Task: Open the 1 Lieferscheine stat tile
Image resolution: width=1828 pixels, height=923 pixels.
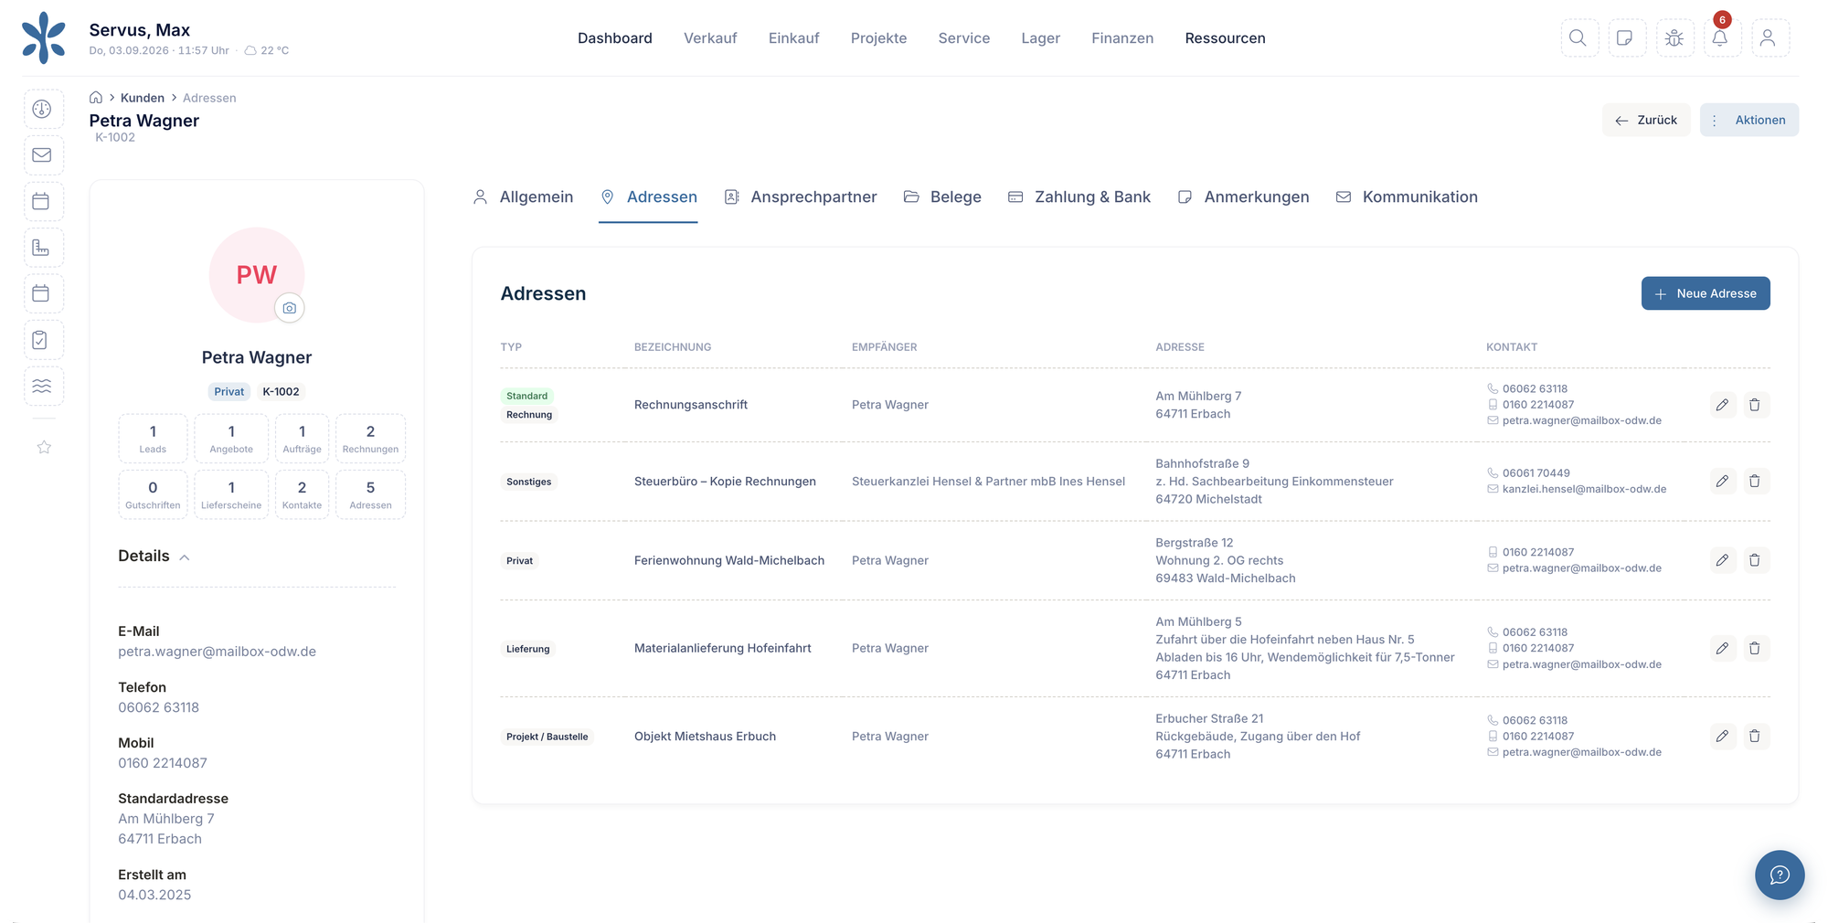Action: click(x=231, y=494)
